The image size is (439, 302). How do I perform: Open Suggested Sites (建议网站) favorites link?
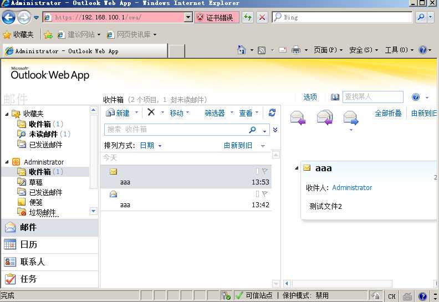pyautogui.click(x=79, y=35)
